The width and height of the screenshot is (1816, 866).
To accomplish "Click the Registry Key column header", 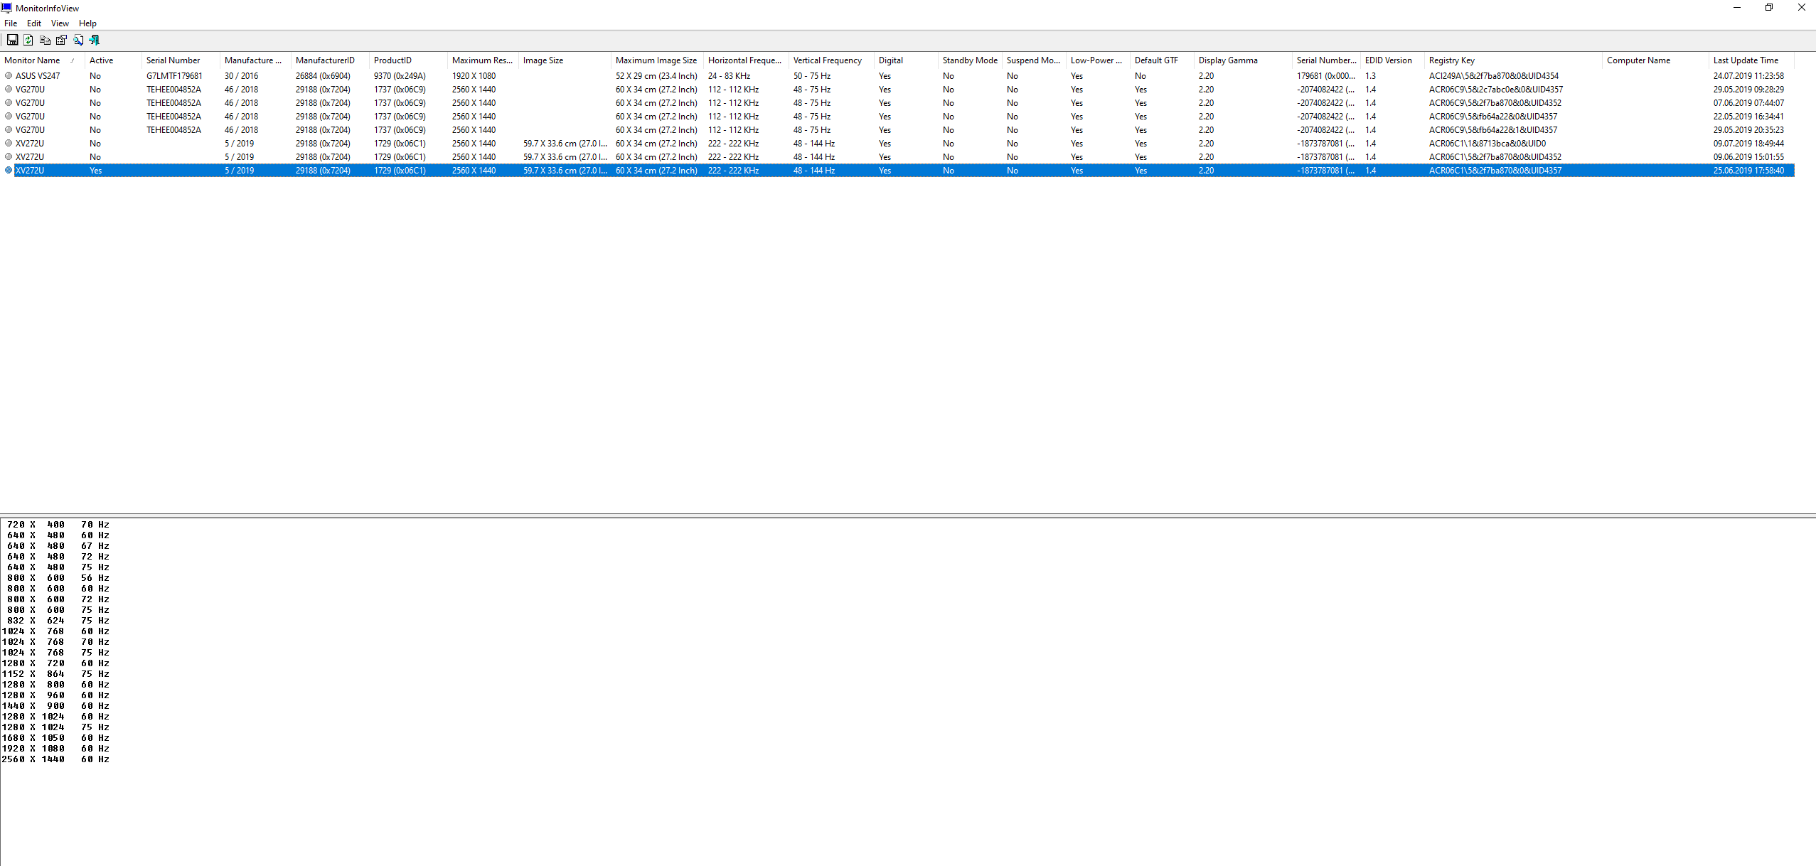I will coord(1451,60).
